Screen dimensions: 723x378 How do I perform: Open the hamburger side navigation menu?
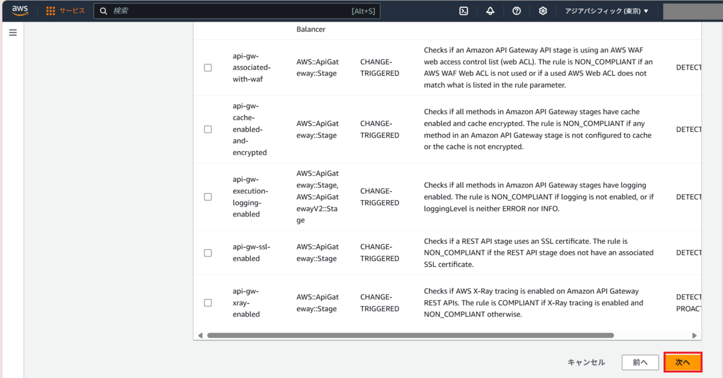[x=13, y=32]
